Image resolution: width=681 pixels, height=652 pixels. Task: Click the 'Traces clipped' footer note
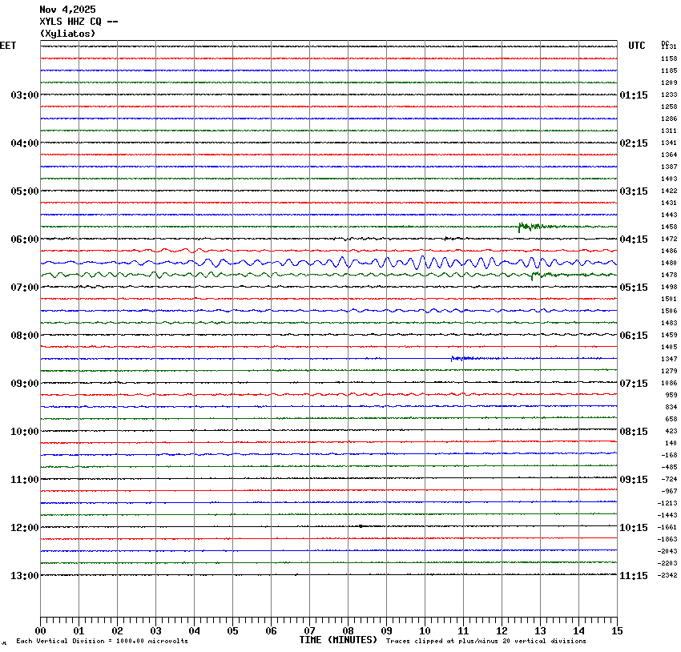coord(486,642)
